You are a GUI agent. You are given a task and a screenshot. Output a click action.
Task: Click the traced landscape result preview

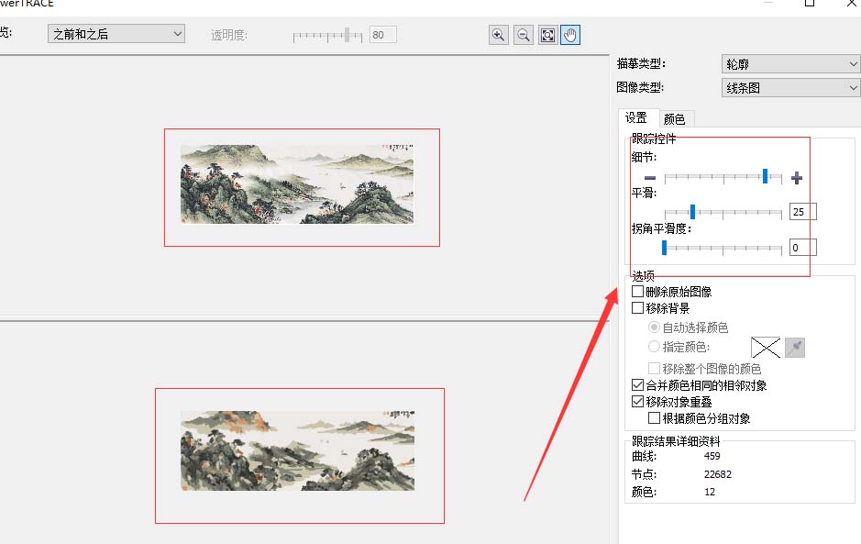click(x=298, y=450)
